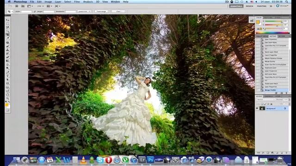
Task: Select the Eyedropper tool
Action: [7, 38]
